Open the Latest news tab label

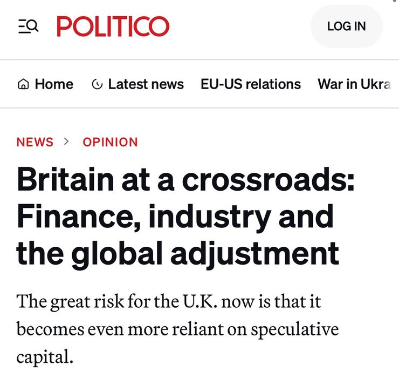tap(146, 84)
